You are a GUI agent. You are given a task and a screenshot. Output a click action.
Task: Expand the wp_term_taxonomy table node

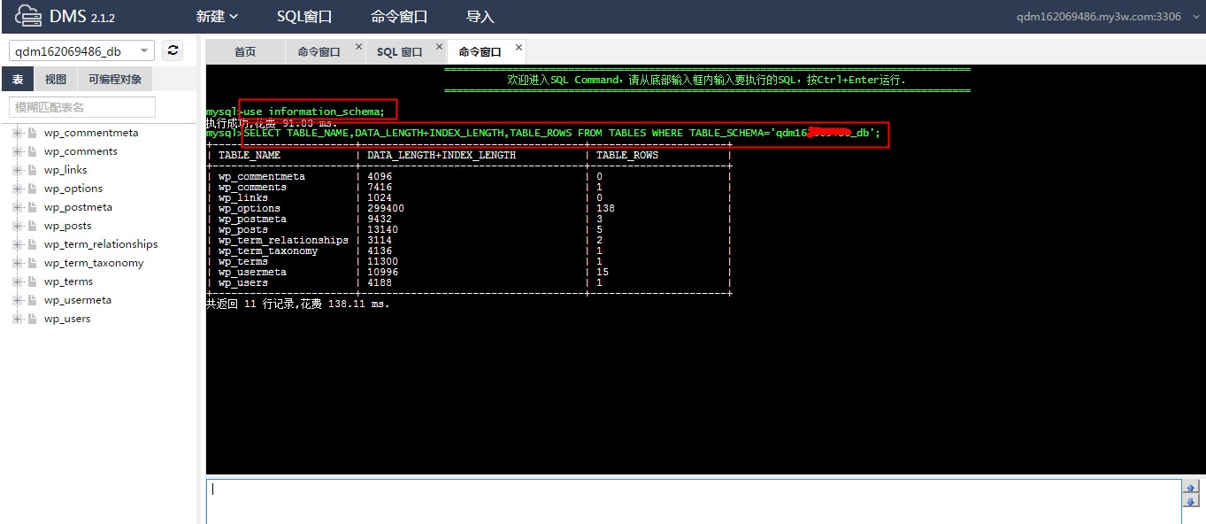[18, 263]
